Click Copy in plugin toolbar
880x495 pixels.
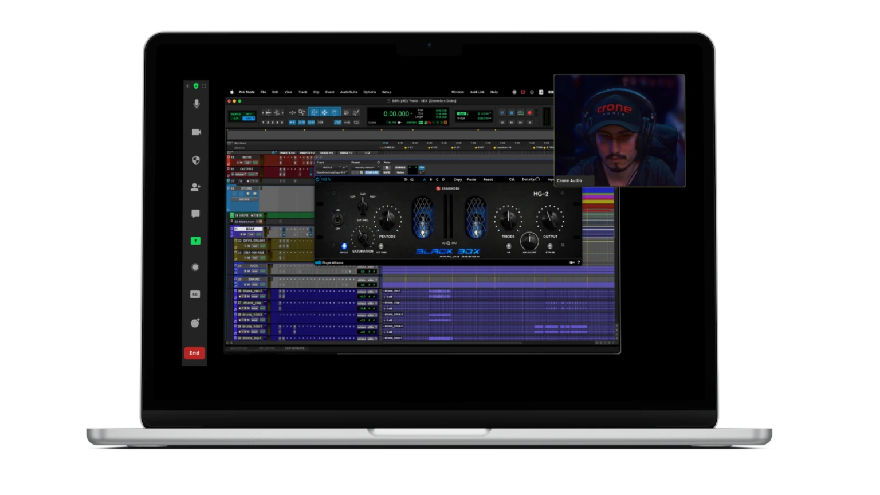tap(458, 179)
